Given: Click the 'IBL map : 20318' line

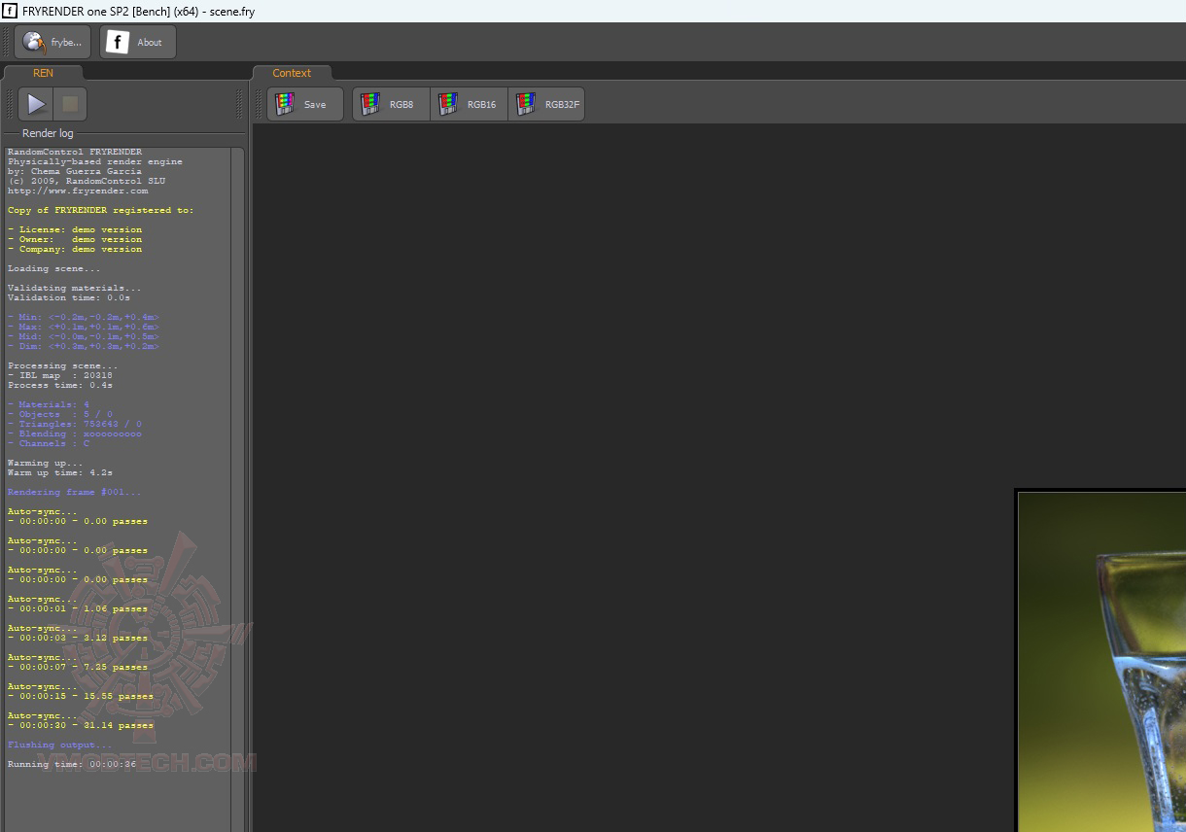Looking at the screenshot, I should pos(60,375).
